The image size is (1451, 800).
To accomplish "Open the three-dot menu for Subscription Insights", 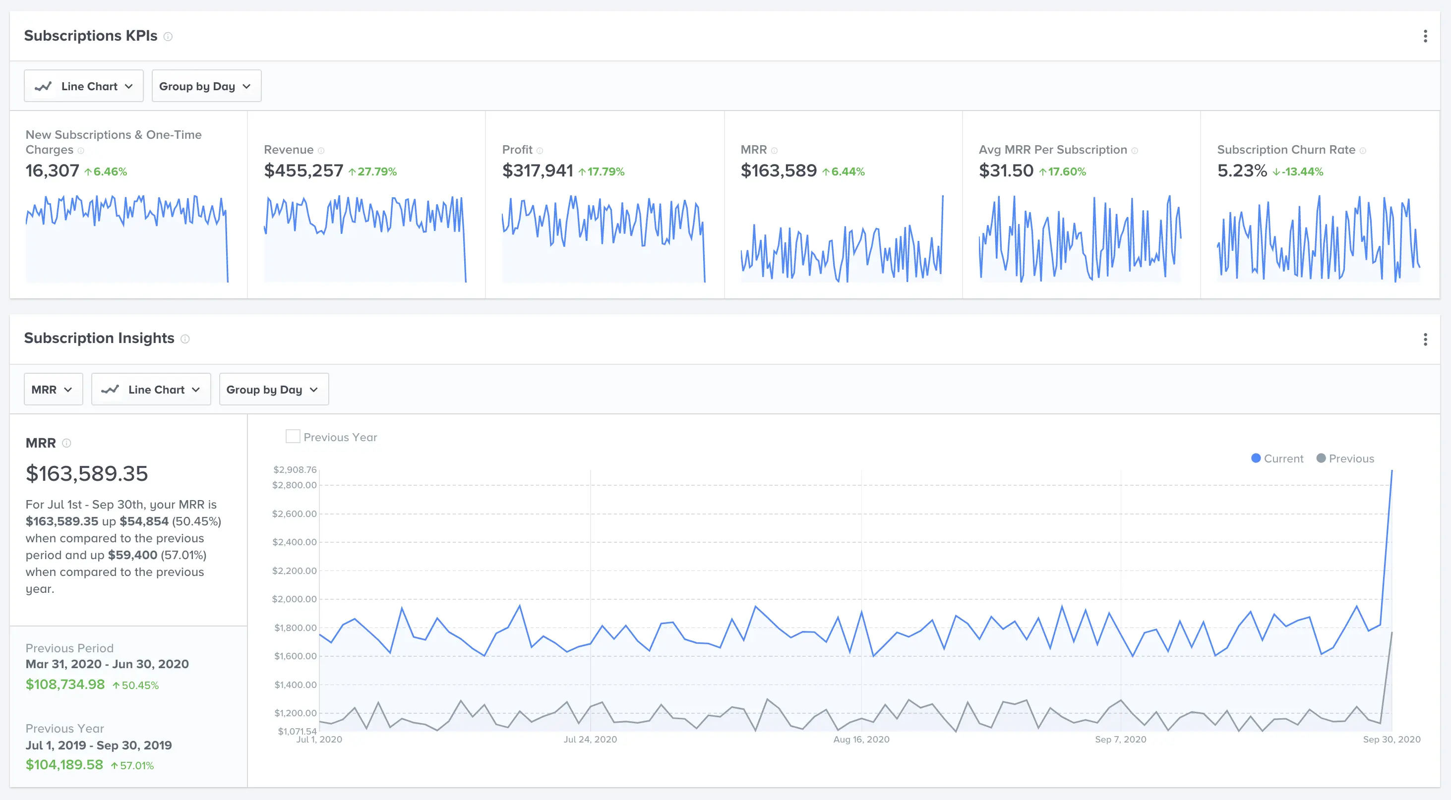I will 1426,340.
